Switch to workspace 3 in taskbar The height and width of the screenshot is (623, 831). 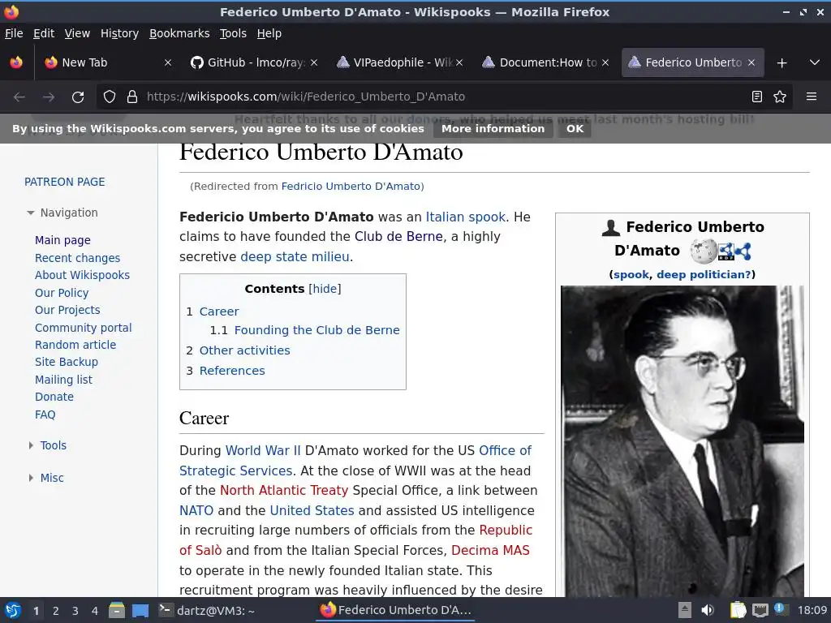tap(75, 611)
